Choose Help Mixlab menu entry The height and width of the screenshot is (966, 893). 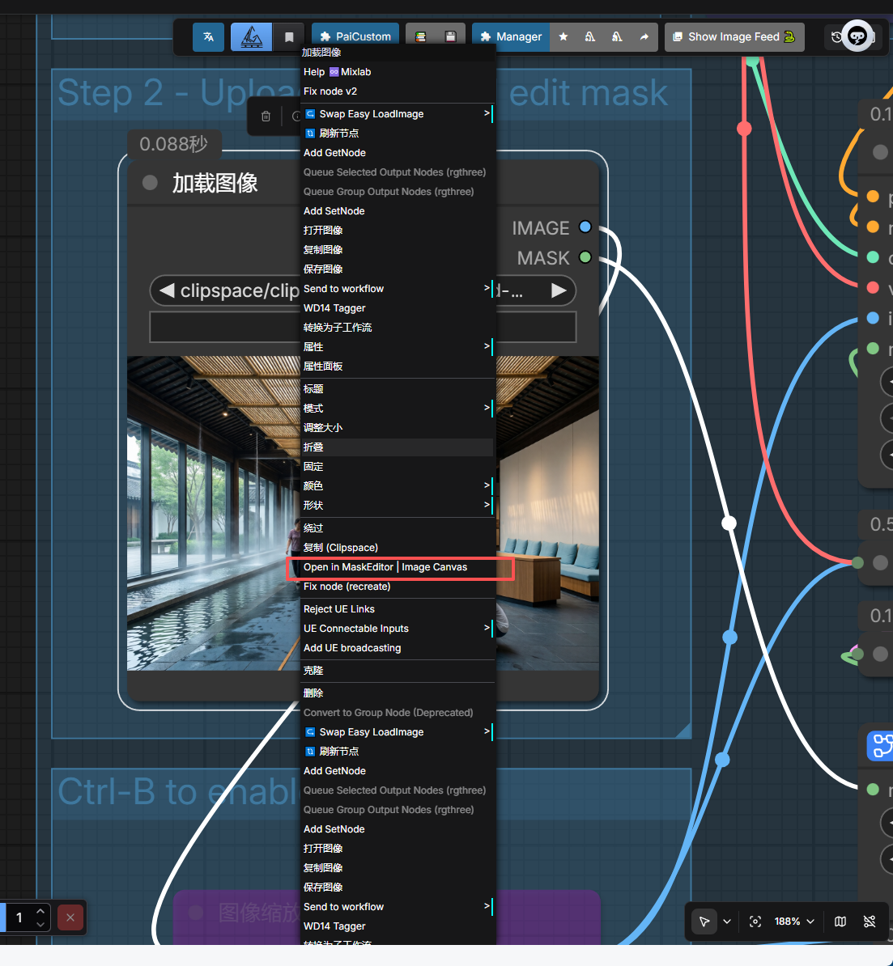point(398,72)
